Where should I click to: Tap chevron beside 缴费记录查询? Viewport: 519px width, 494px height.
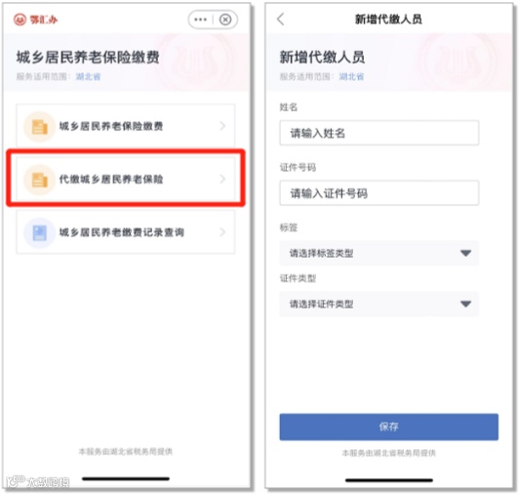point(222,232)
